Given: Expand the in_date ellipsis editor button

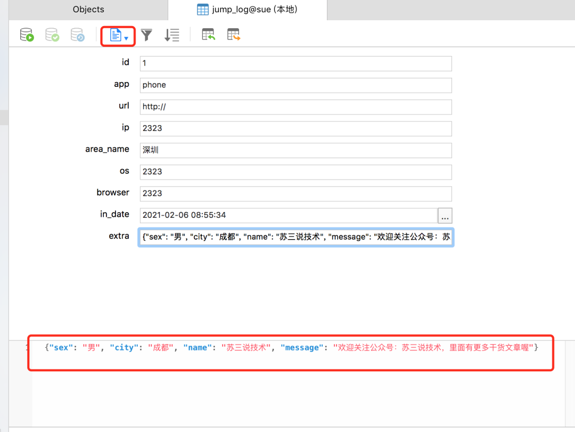Looking at the screenshot, I should (445, 216).
